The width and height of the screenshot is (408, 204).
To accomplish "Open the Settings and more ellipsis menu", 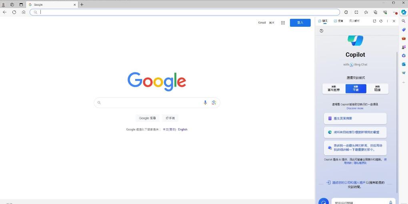I will click(395, 12).
